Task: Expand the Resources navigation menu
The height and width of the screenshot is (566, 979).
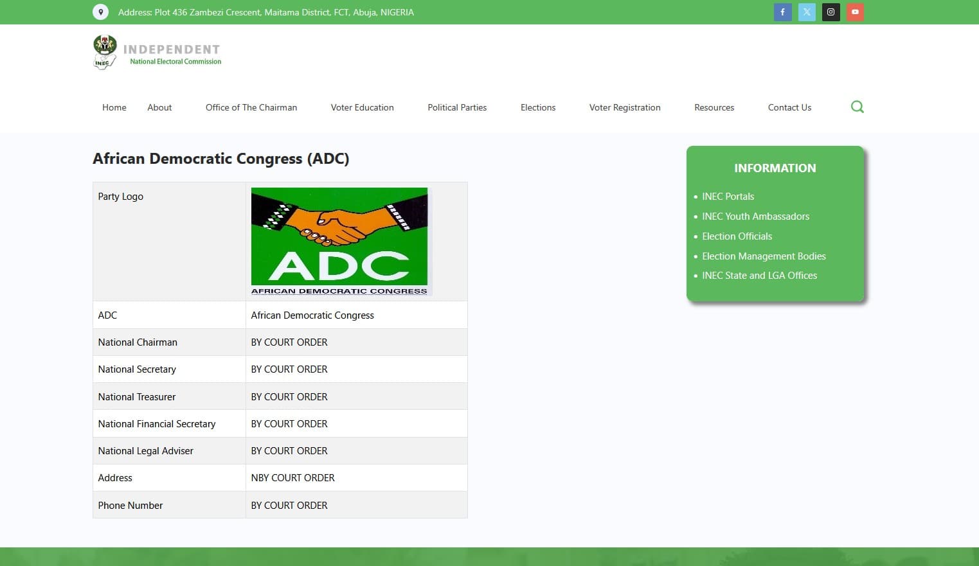Action: (x=714, y=107)
